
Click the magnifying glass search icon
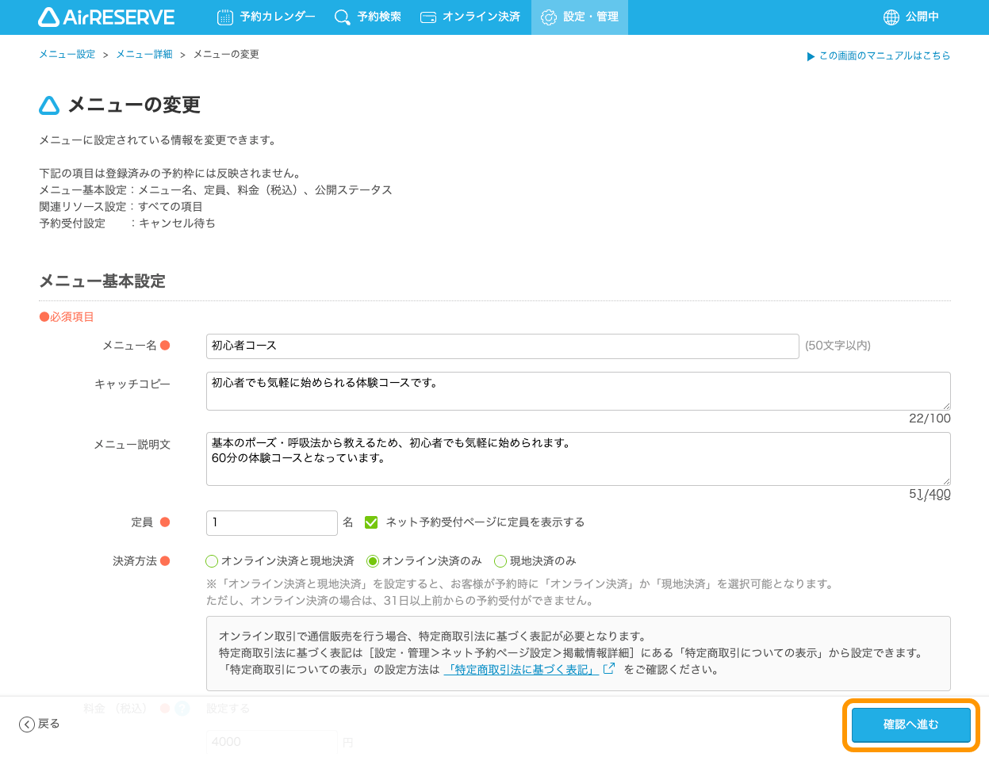pos(341,17)
